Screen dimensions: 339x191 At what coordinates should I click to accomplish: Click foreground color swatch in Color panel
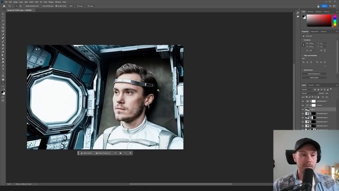pyautogui.click(x=304, y=16)
